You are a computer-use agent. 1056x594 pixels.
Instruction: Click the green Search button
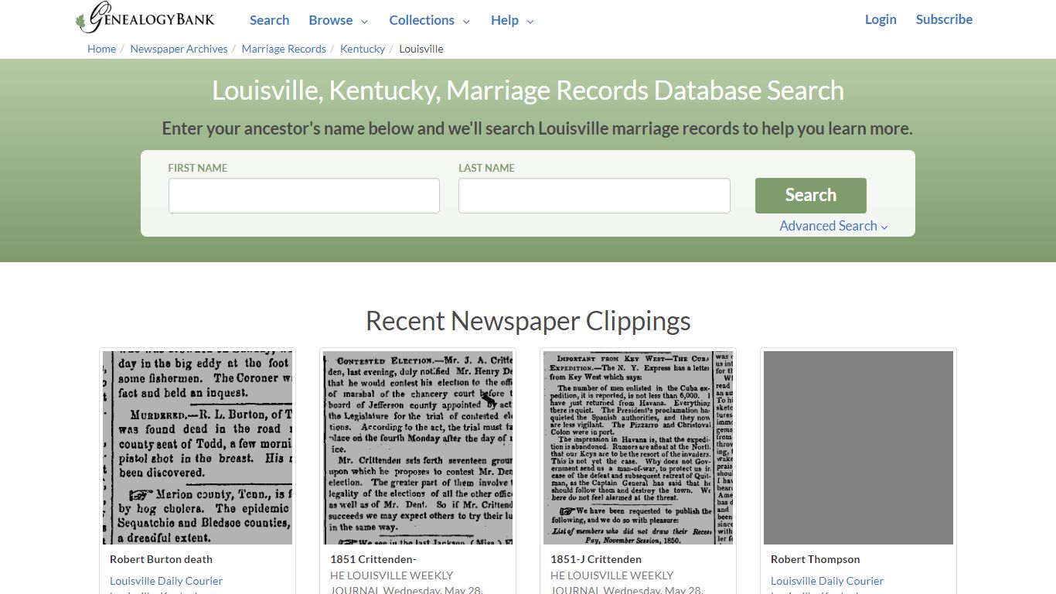pyautogui.click(x=810, y=196)
